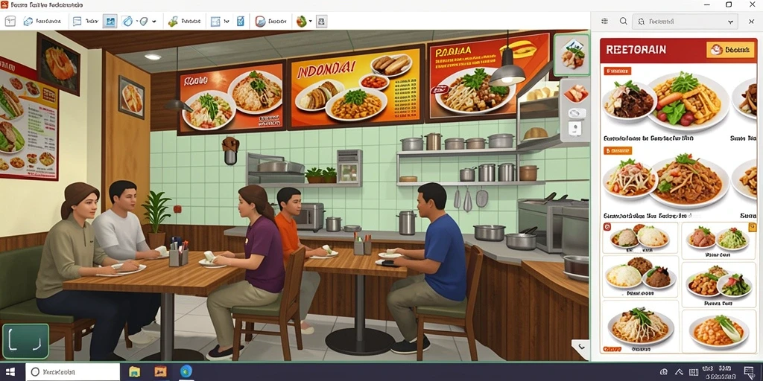Viewport: 763px width, 381px height.
Task: Click the square icon at toolbar end
Action: click(321, 22)
